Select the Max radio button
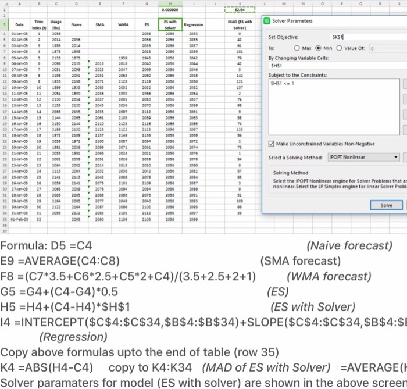The height and width of the screenshot is (389, 407). pos(297,48)
